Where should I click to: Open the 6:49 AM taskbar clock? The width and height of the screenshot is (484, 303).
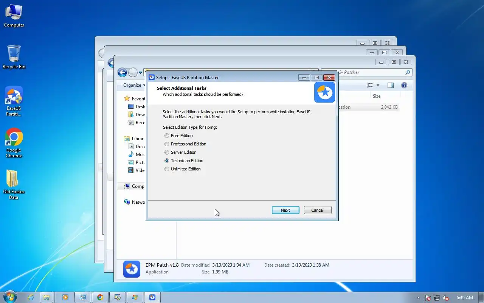tap(465, 298)
